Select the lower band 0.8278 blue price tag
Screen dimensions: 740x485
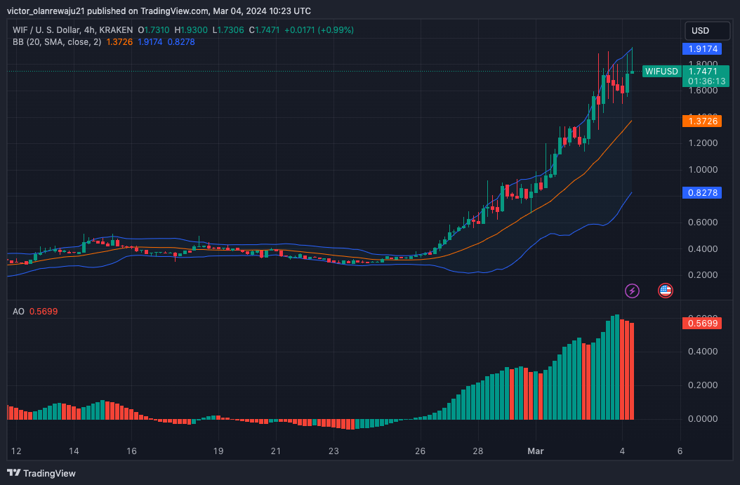click(702, 192)
